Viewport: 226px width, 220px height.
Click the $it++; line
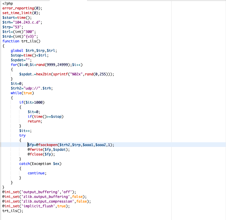[x=25, y=131]
